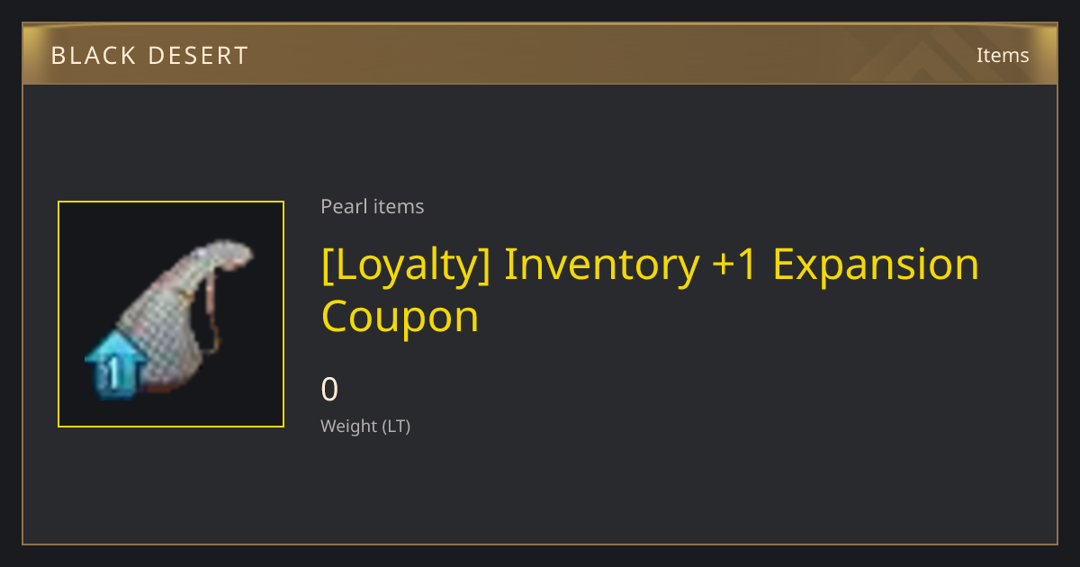Click the word Expansion in item name

tap(876, 265)
